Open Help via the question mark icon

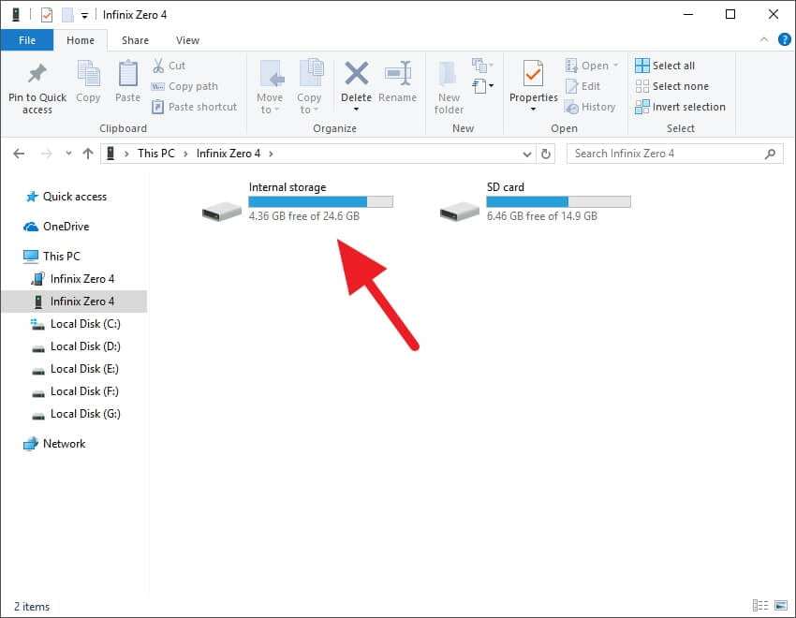point(785,39)
